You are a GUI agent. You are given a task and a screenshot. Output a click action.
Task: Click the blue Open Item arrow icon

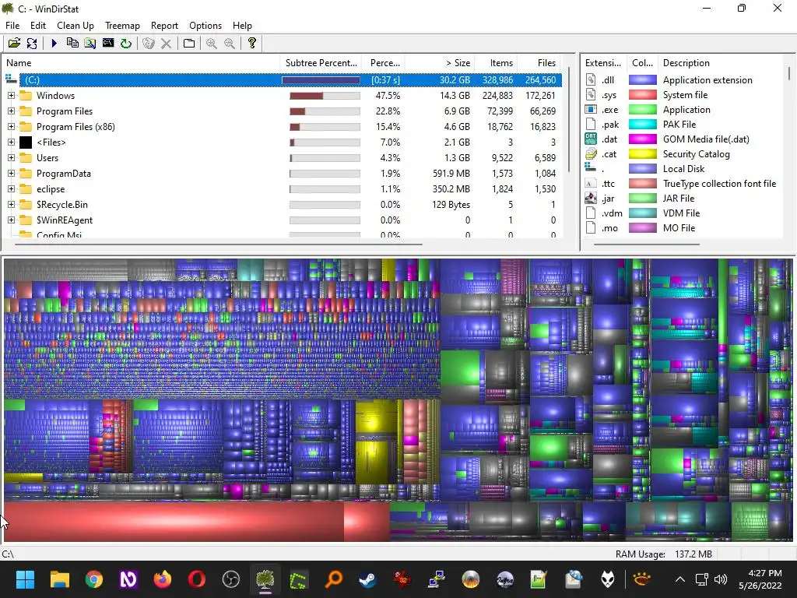click(54, 44)
